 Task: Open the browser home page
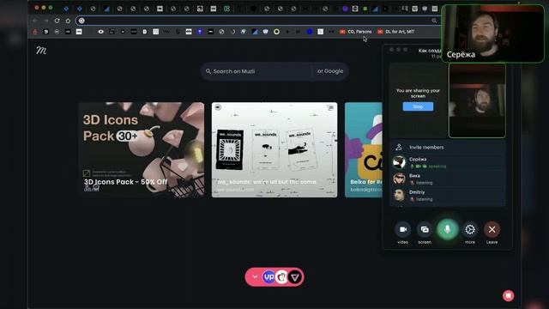pyautogui.click(x=68, y=21)
